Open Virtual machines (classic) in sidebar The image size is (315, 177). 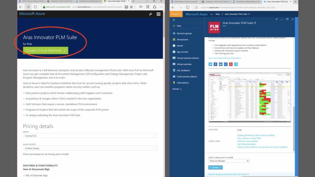pos(187,58)
